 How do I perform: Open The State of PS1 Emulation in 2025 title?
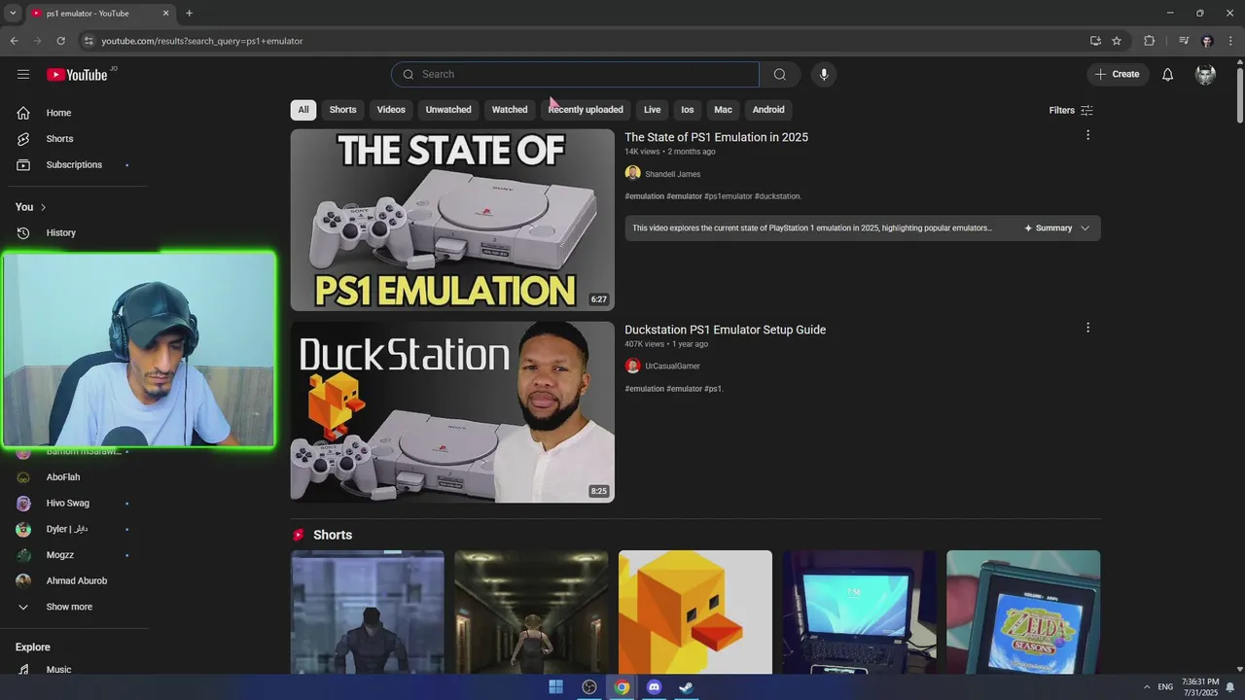click(716, 137)
